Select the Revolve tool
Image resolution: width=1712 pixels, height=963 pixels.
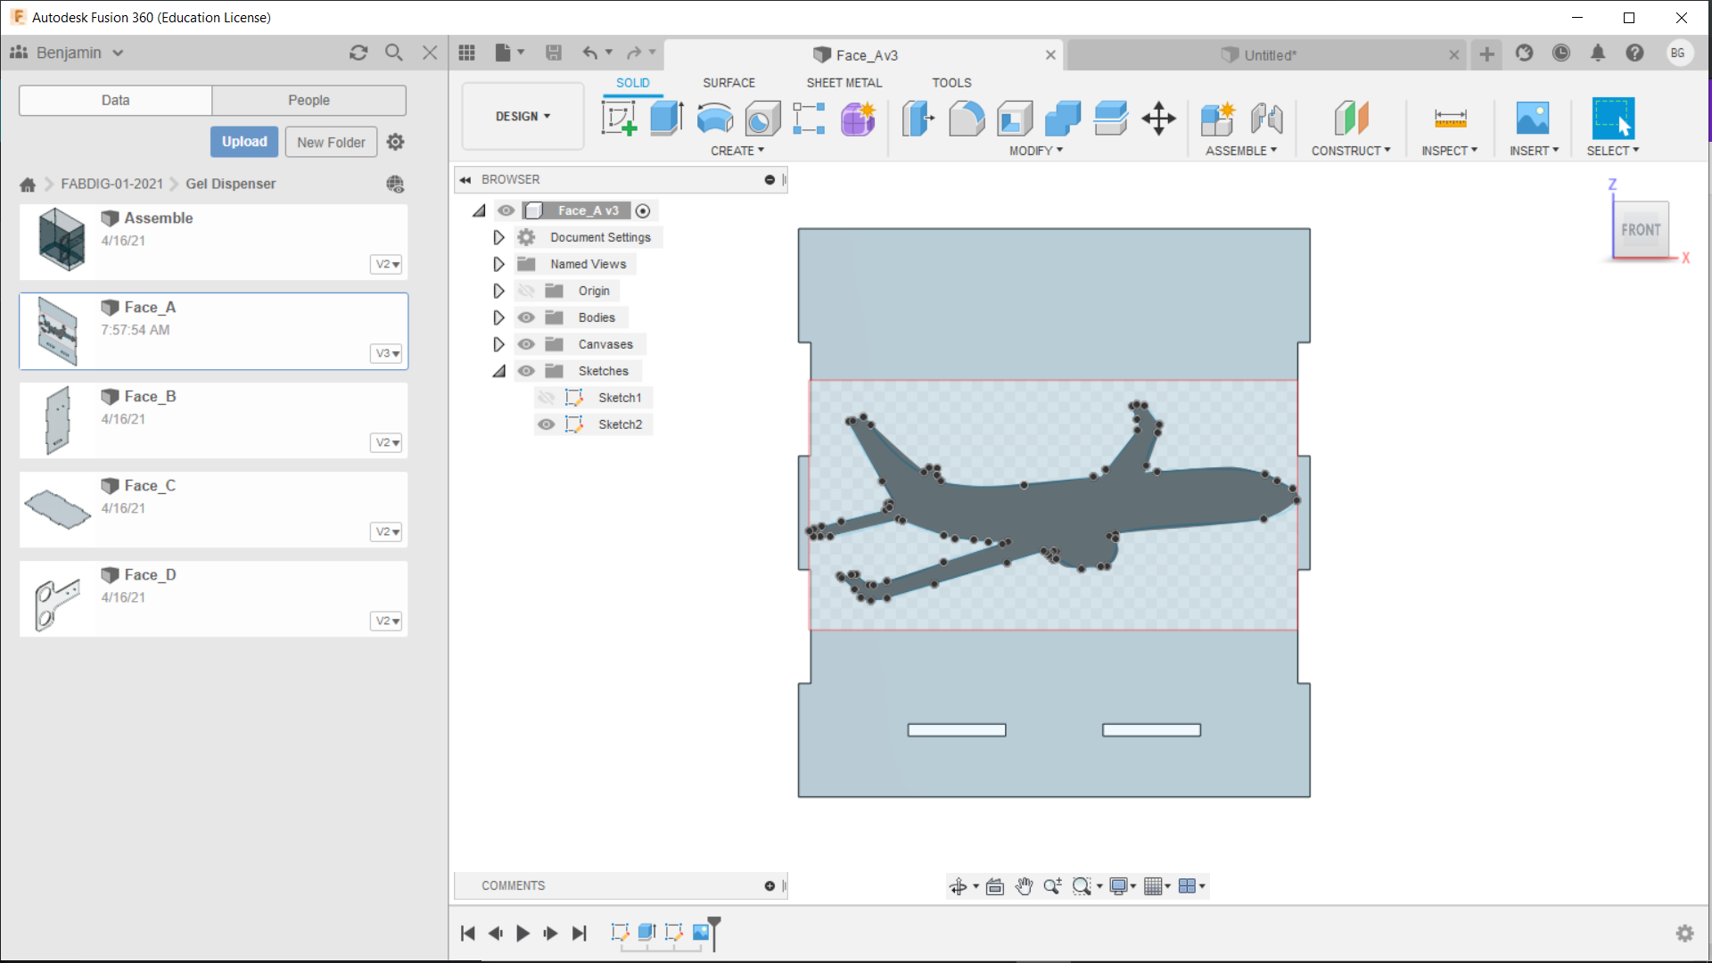(715, 118)
